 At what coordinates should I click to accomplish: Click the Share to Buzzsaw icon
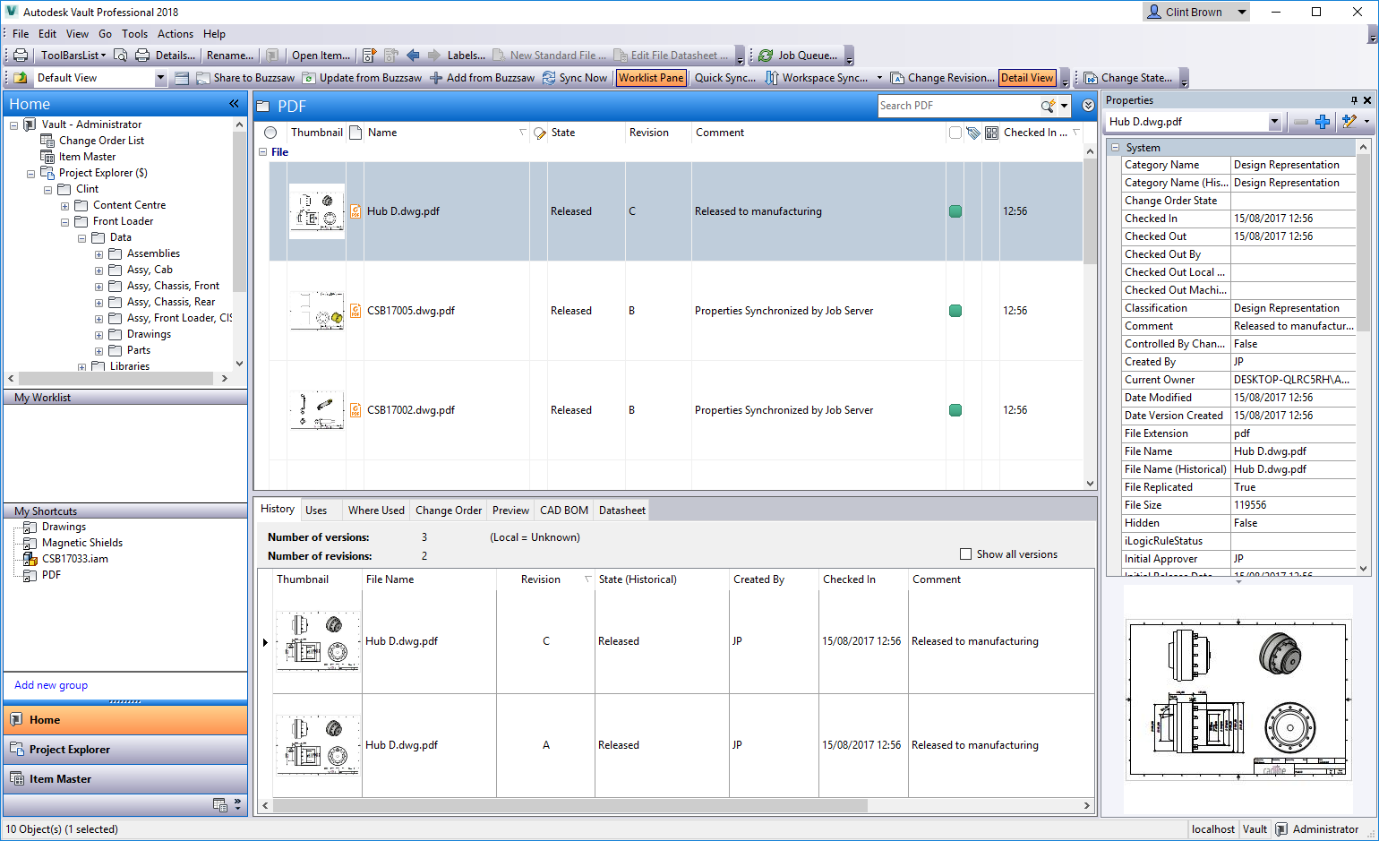pos(203,78)
